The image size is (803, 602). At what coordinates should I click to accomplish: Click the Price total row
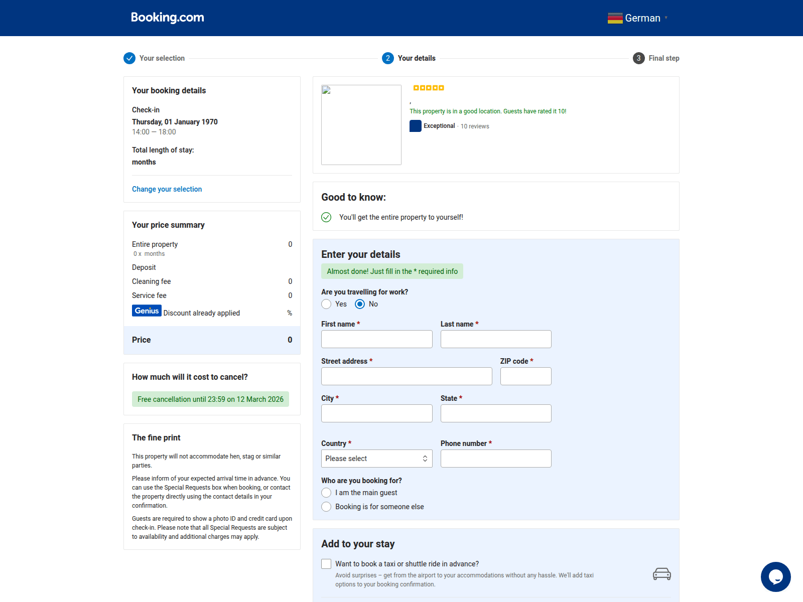[x=212, y=340]
